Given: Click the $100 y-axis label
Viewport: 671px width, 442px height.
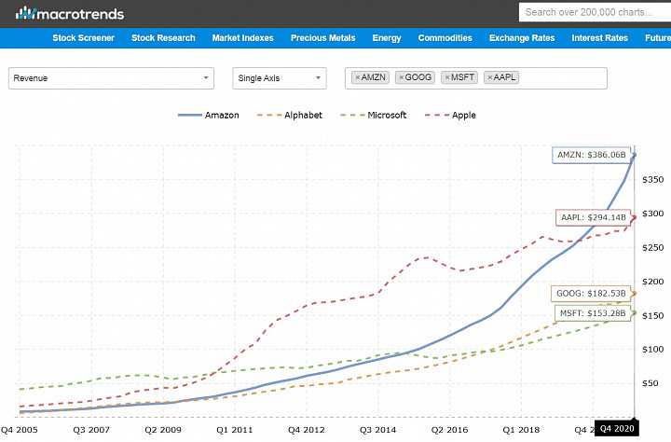Looking at the screenshot, I should tap(653, 350).
